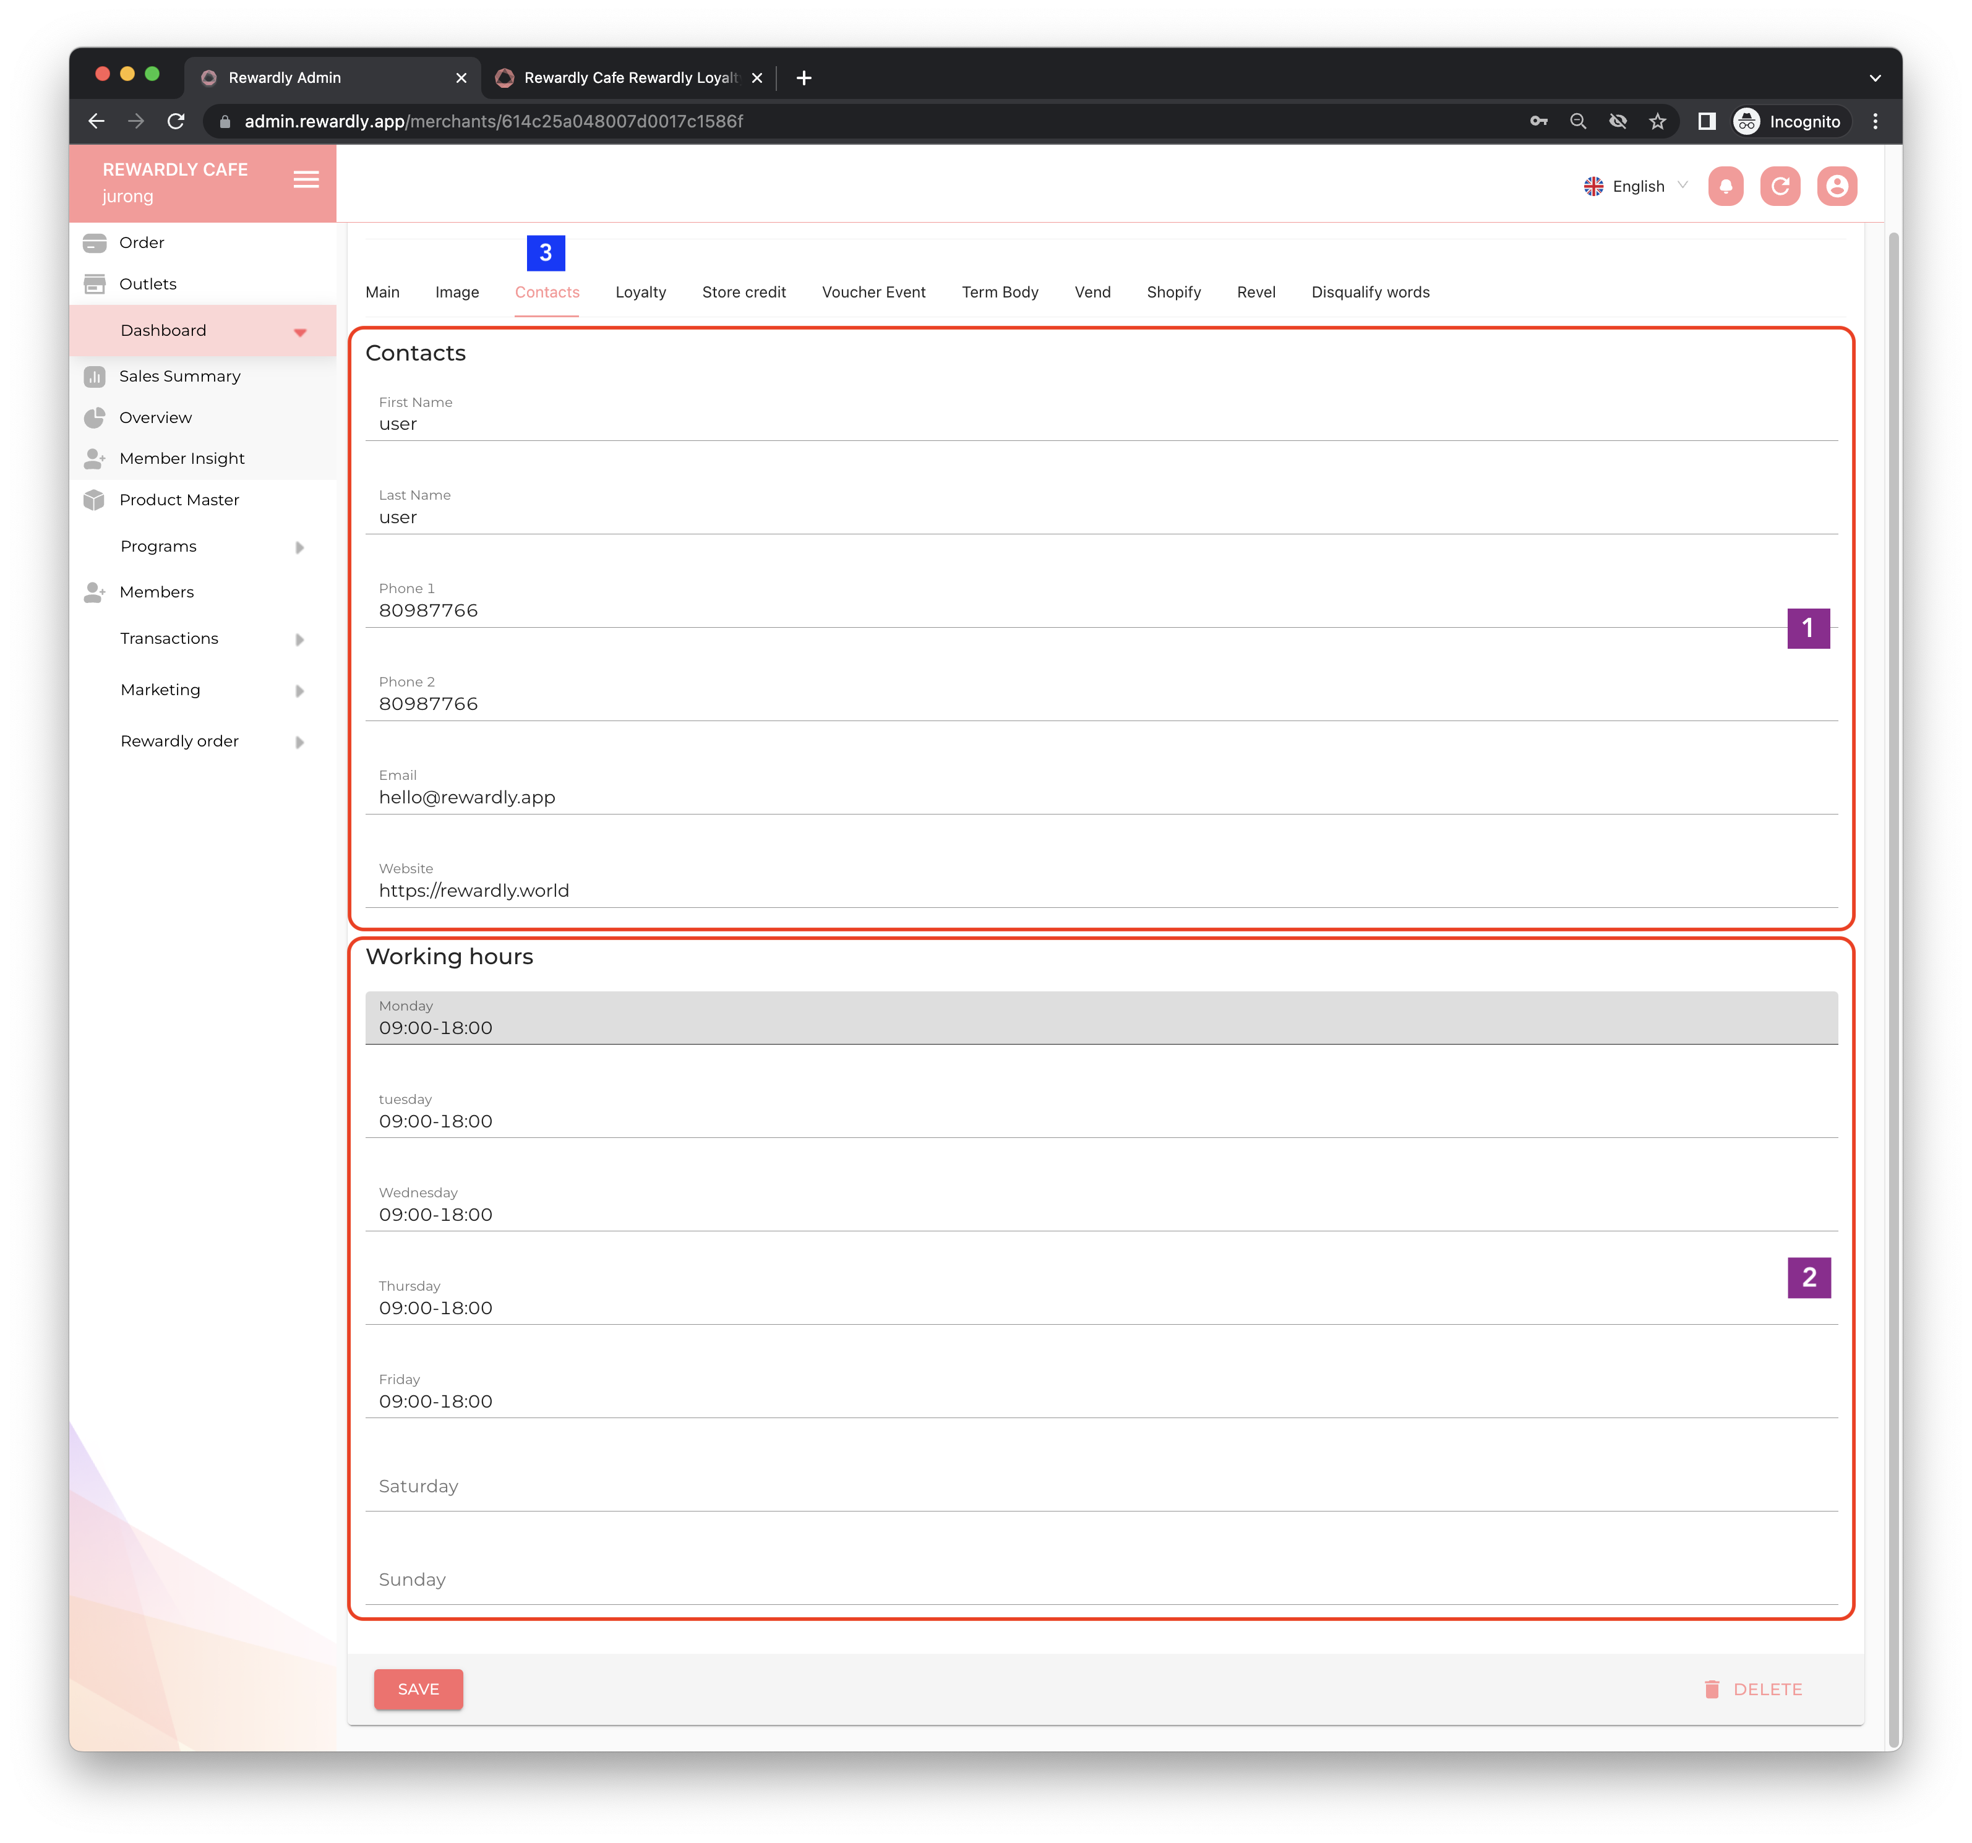
Task: Open the Store credit tab
Action: click(743, 293)
